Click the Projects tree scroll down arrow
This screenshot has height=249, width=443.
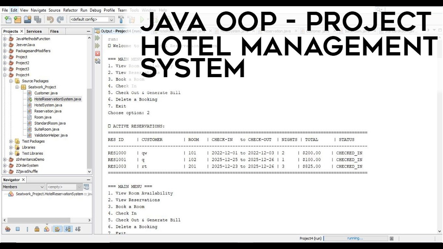coord(89,172)
